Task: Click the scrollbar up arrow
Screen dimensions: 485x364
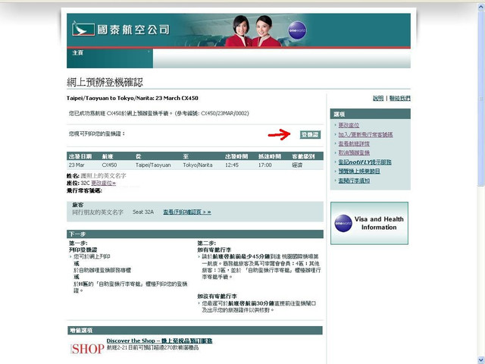Action: (x=481, y=7)
